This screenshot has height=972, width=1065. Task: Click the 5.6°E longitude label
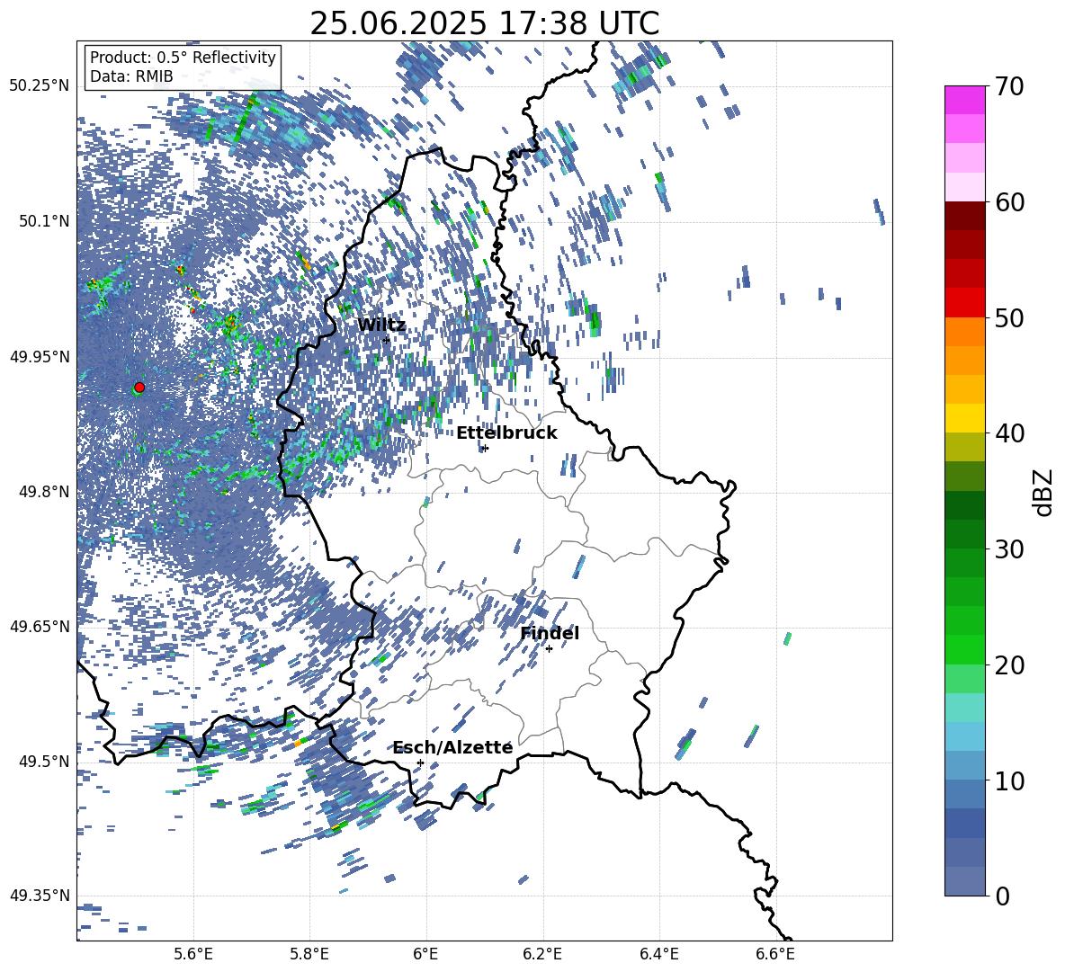pos(192,954)
